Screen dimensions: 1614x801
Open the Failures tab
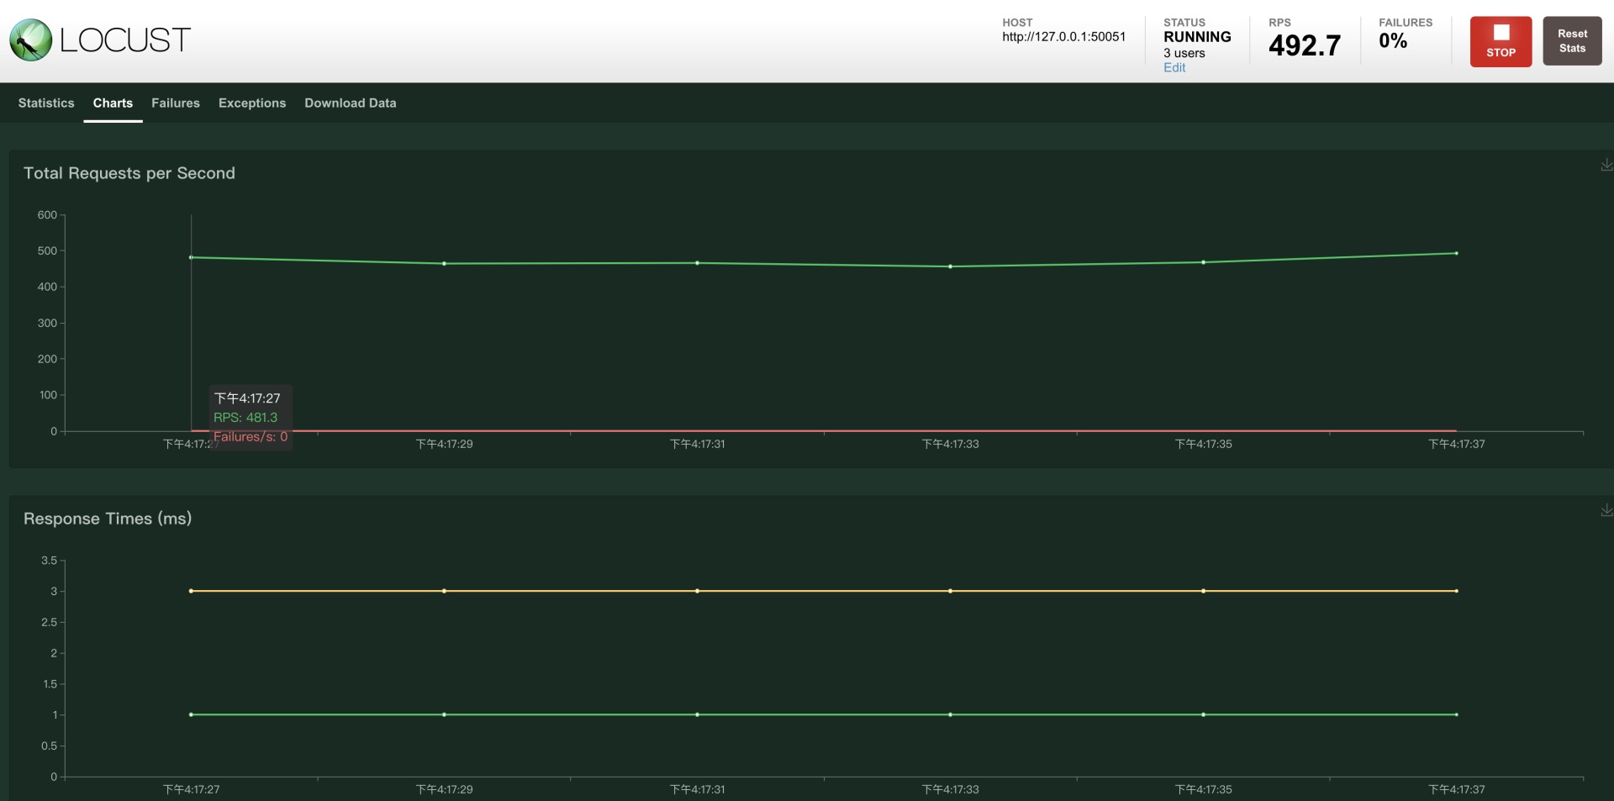coord(176,103)
